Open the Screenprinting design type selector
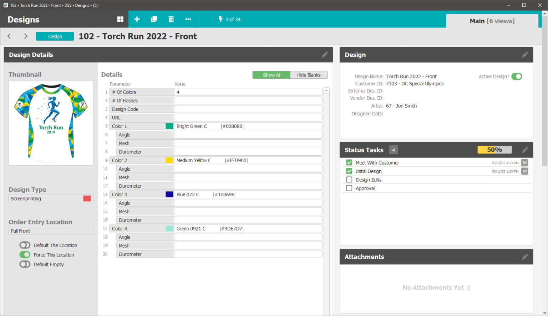 pyautogui.click(x=51, y=198)
